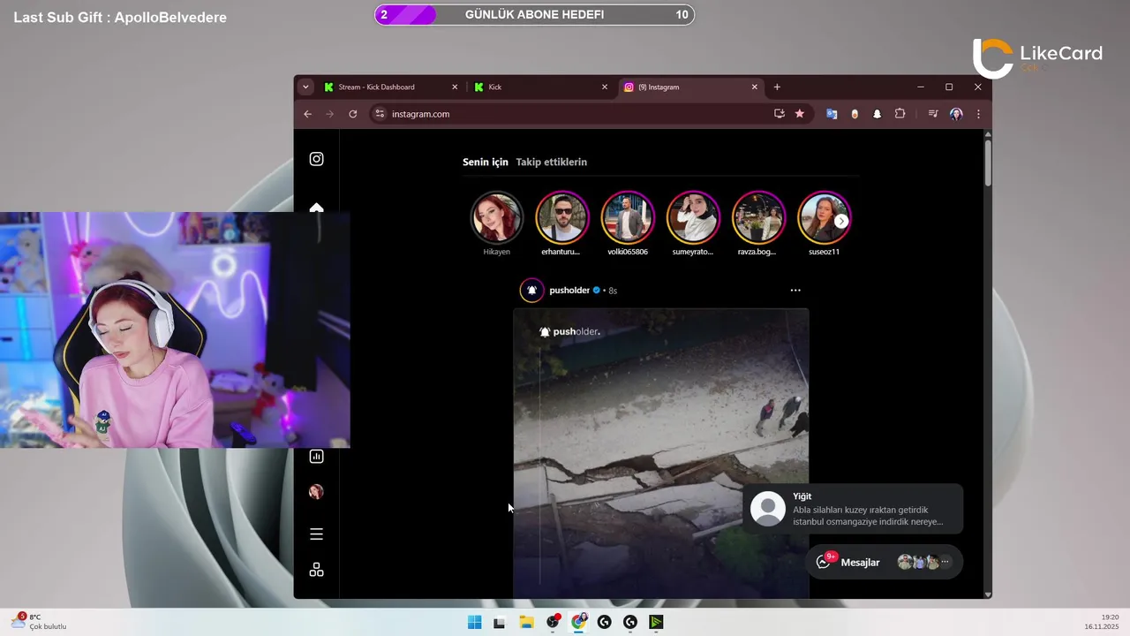Advance the stories row with next arrow
1130x636 pixels.
(x=841, y=221)
